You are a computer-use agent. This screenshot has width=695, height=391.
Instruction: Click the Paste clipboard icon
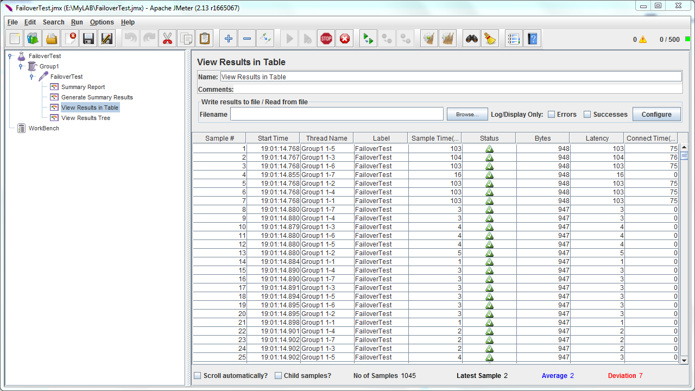coord(204,39)
